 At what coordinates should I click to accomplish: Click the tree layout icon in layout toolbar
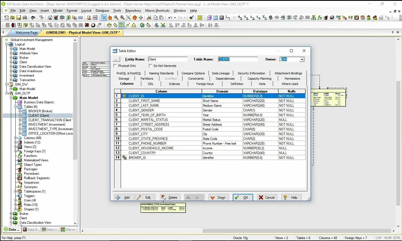tap(134, 25)
